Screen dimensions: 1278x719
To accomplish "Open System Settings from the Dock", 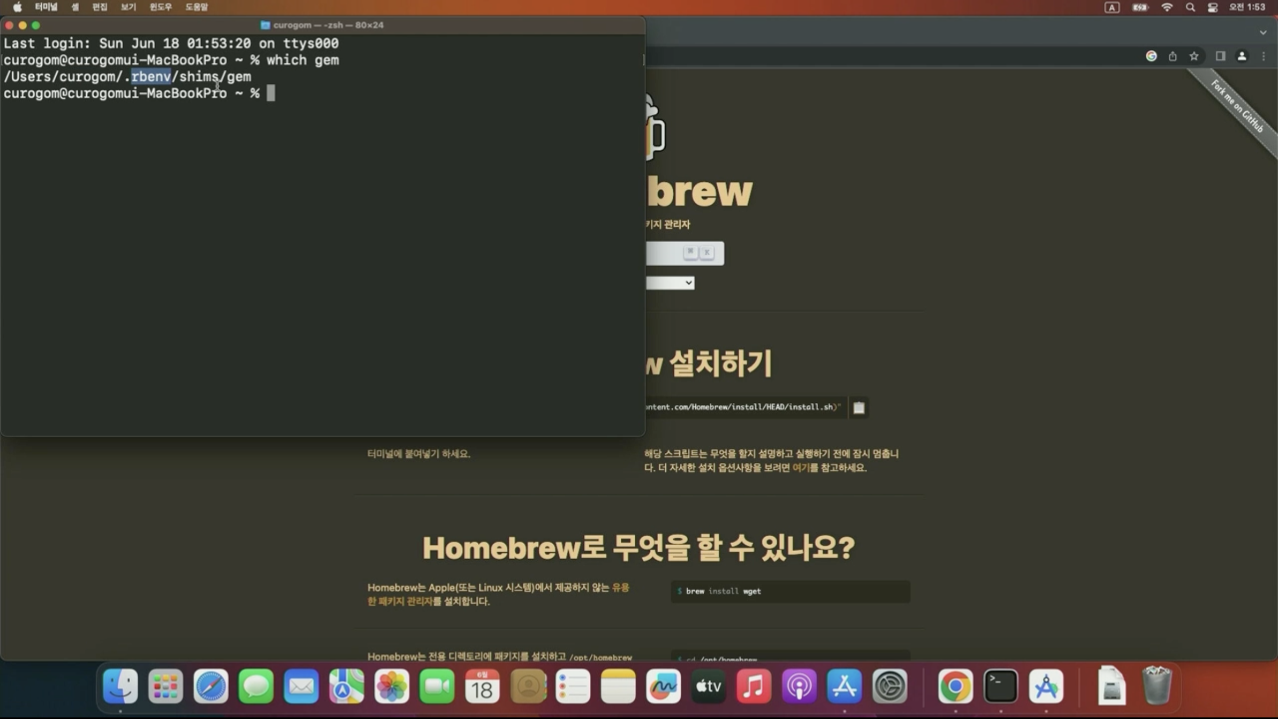I will pyautogui.click(x=889, y=686).
